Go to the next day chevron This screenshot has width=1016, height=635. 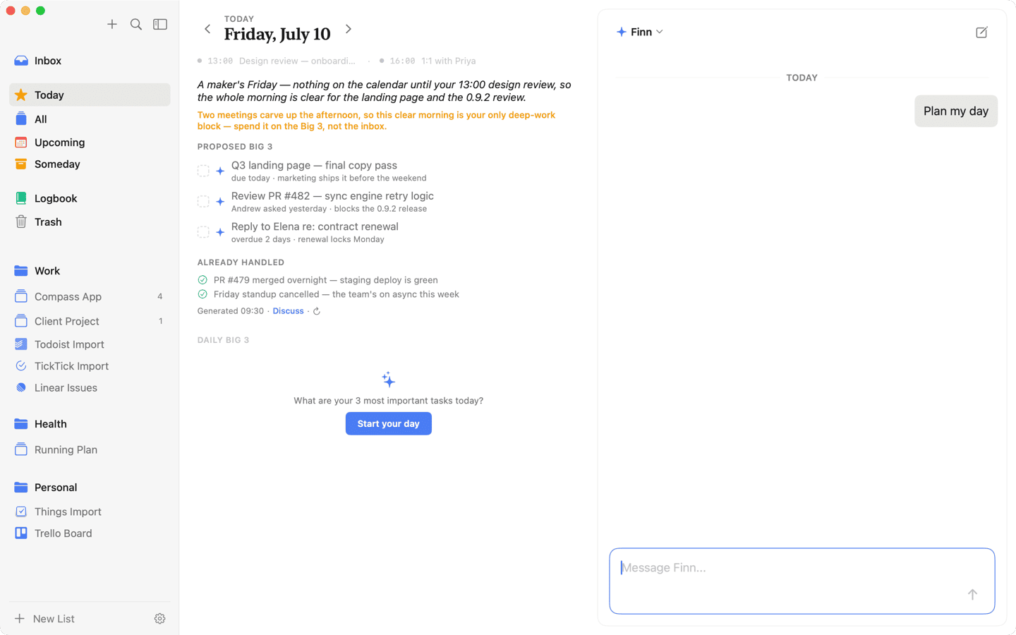tap(349, 29)
